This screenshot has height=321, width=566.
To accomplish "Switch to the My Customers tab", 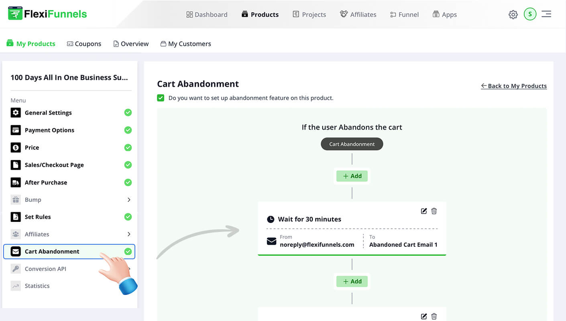I will coord(185,44).
